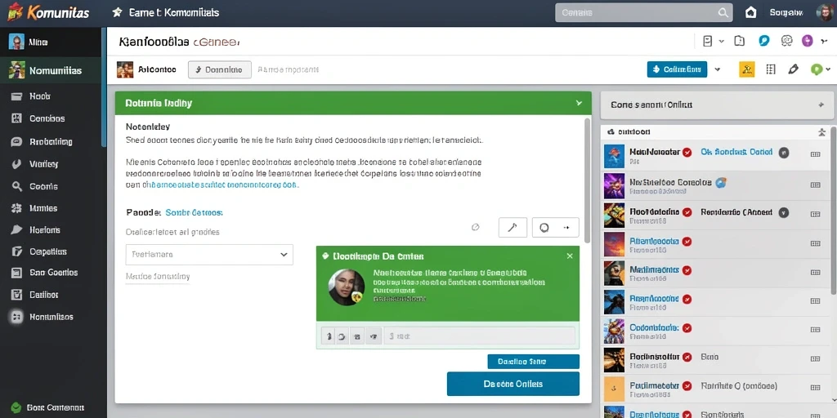
Task: Click the gray 'Dommiaie' button
Action: coord(219,69)
